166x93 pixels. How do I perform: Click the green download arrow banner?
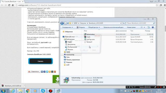tap(56, 79)
